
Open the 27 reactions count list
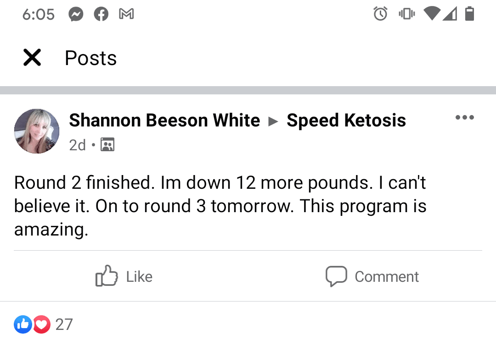(64, 324)
